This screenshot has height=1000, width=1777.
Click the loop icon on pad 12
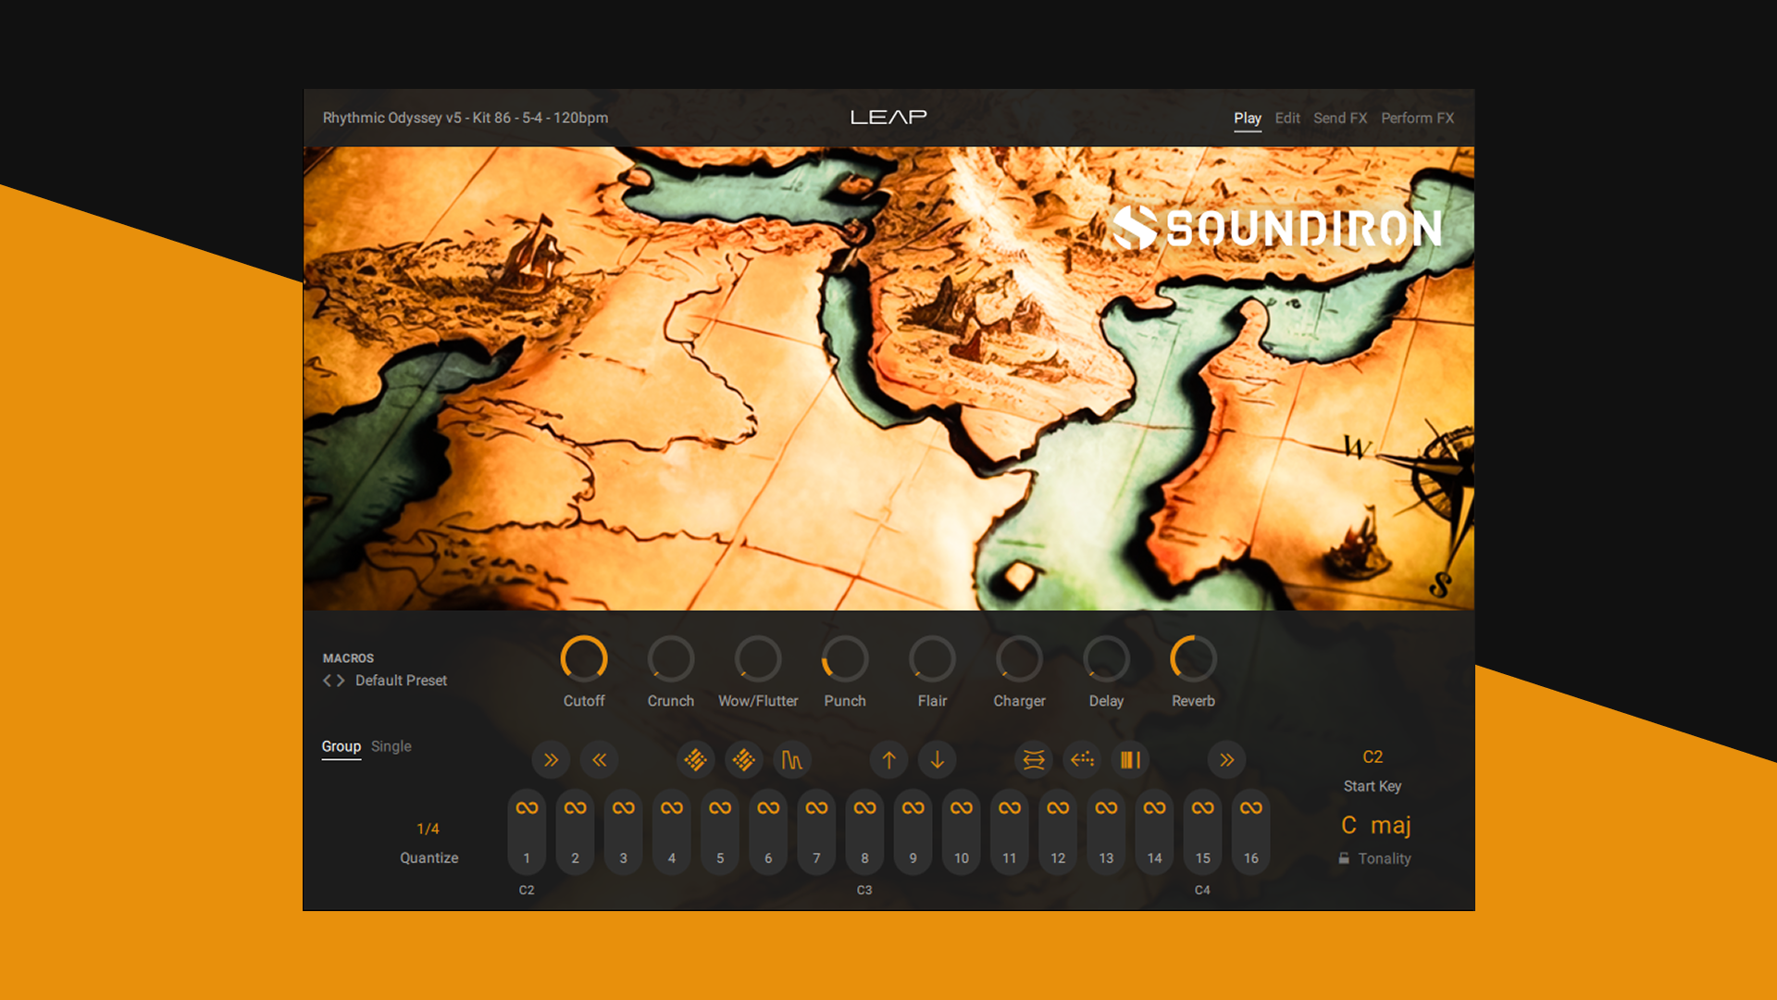coord(1058,807)
